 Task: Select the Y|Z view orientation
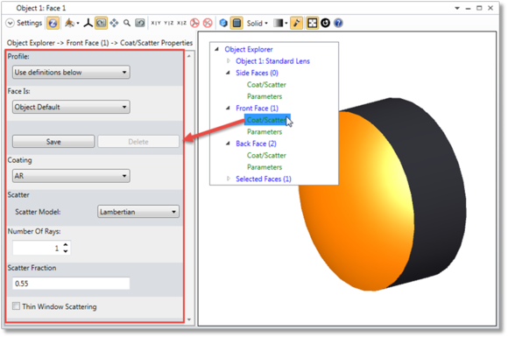click(x=169, y=23)
